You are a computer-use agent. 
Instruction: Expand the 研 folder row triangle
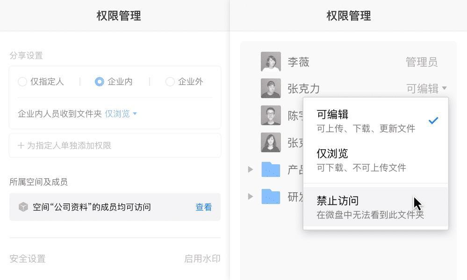(x=251, y=196)
